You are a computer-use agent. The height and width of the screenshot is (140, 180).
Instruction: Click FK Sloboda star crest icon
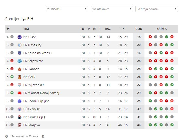coord(20,69)
